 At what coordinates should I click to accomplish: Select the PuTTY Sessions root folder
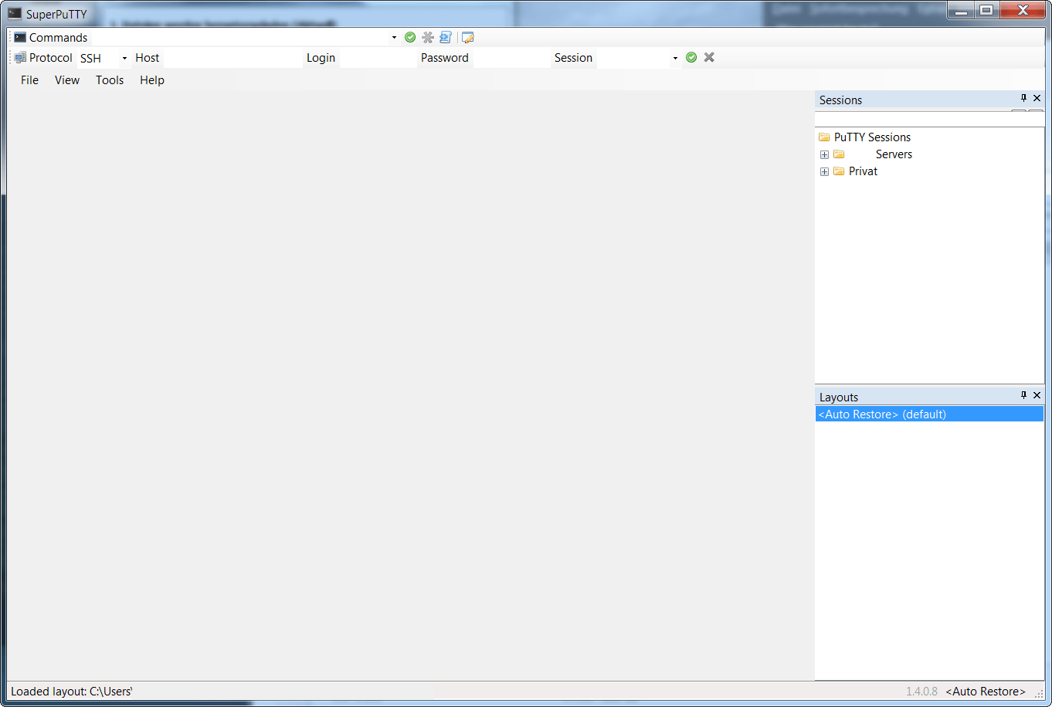872,137
